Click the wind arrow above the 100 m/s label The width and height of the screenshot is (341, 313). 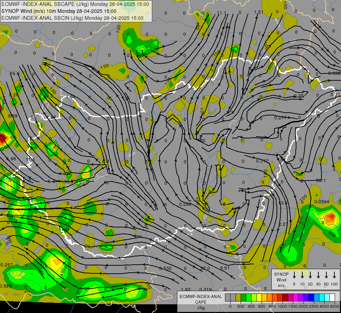[334, 275]
